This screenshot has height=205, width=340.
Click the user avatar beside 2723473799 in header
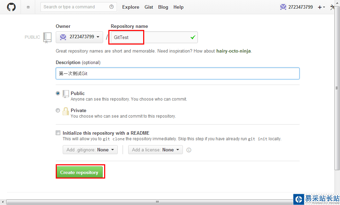coord(283,7)
